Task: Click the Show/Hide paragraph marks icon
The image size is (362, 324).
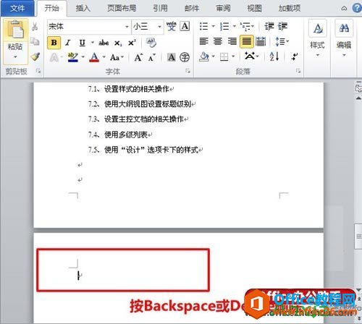Action: [295, 57]
